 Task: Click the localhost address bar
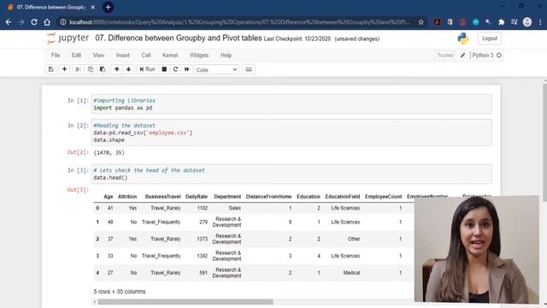click(x=239, y=22)
